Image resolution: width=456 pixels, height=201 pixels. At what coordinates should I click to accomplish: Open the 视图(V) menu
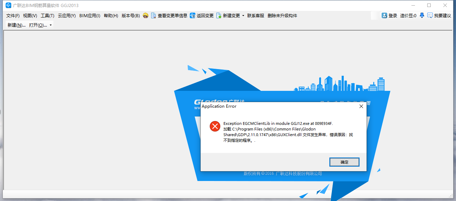pos(30,16)
